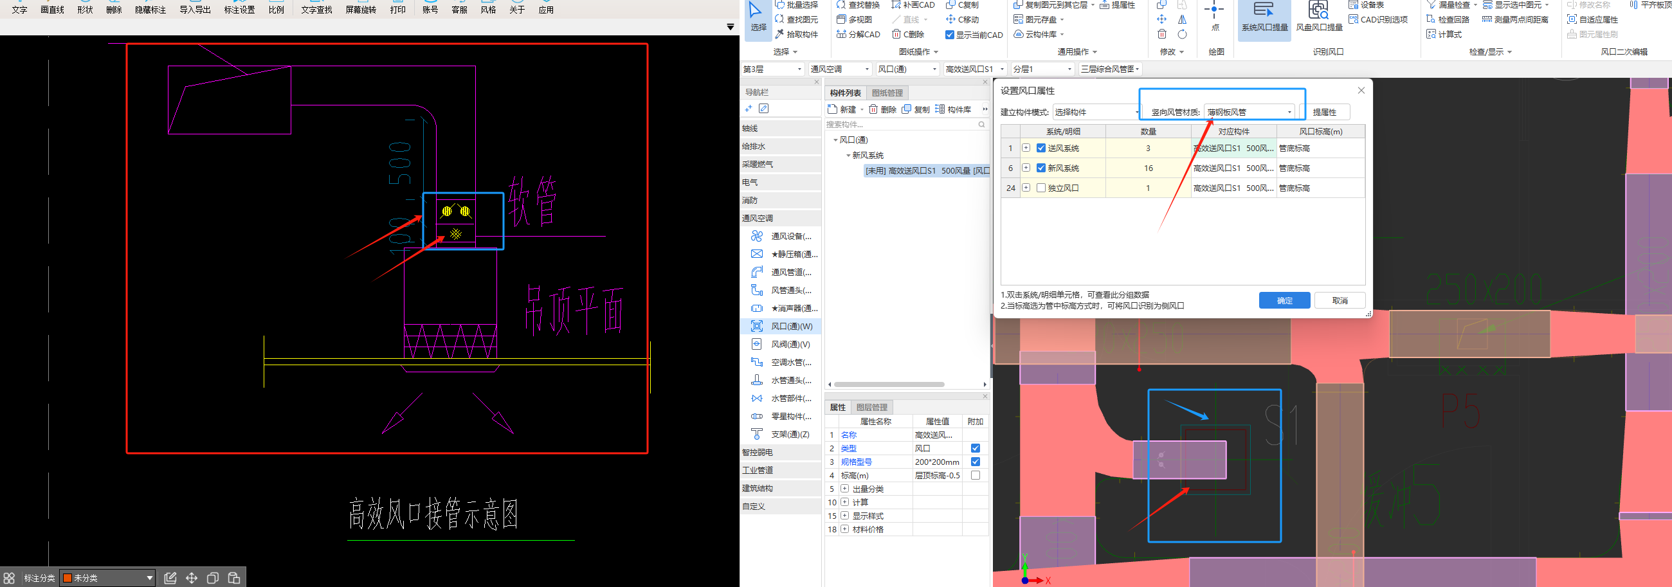Open the 高效送风口S1 component dropdown
This screenshot has width=1672, height=587.
[974, 69]
